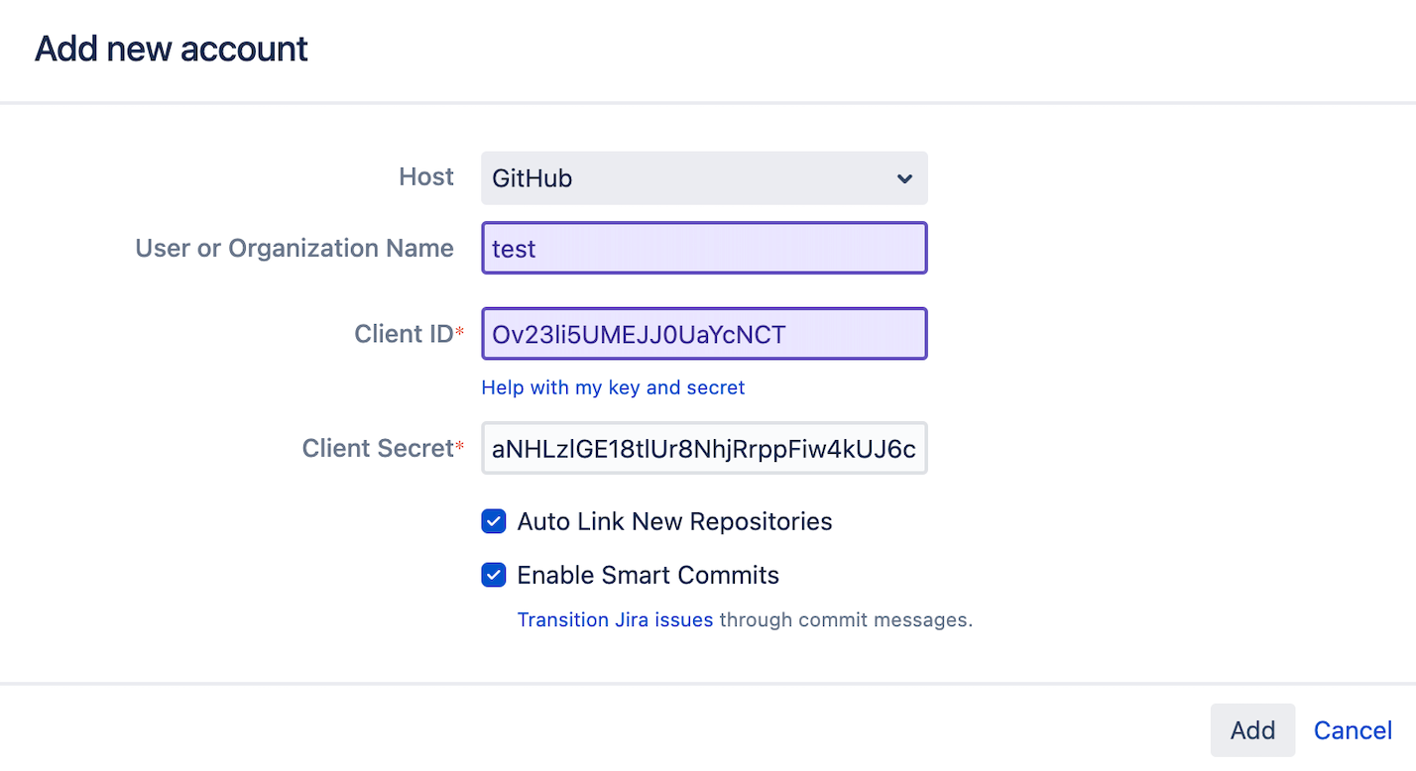The height and width of the screenshot is (771, 1416).
Task: Click the chevron arrow in Host selector
Action: (x=904, y=179)
